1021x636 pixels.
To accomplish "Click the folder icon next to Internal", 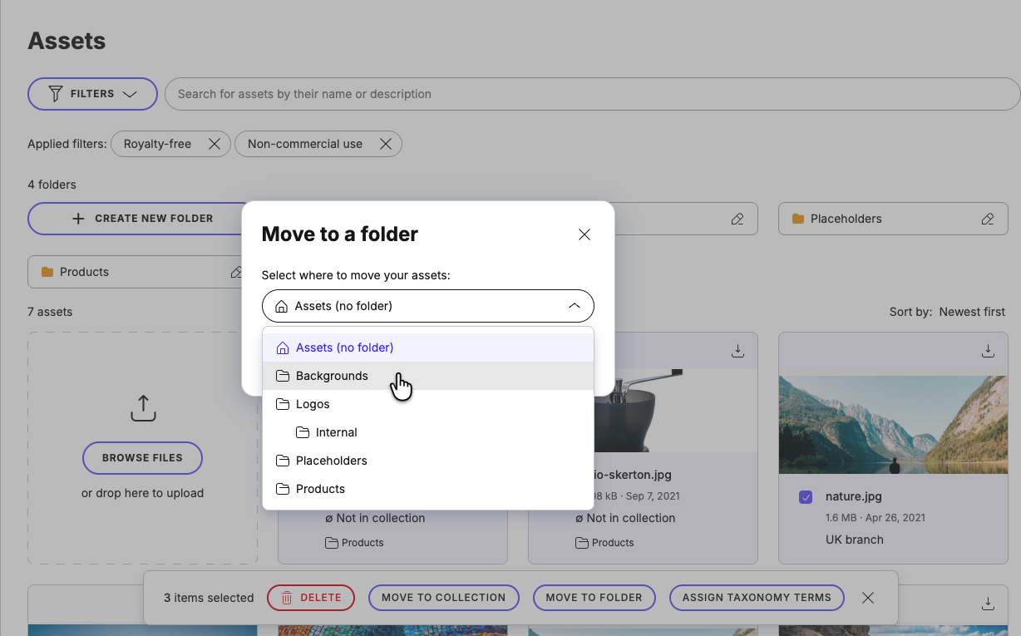I will [x=301, y=432].
